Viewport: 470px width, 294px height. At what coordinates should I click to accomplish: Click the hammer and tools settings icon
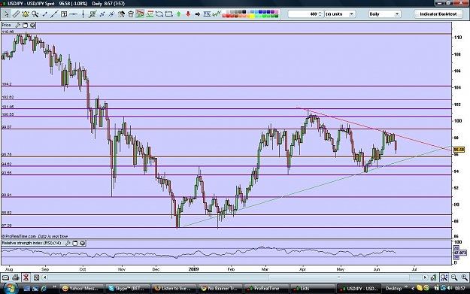click(121, 14)
